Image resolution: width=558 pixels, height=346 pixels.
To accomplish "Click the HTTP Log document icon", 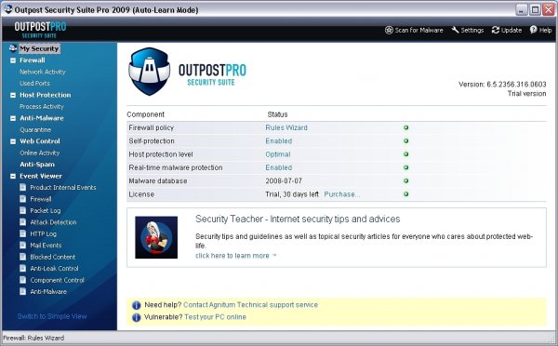I will click(x=22, y=233).
